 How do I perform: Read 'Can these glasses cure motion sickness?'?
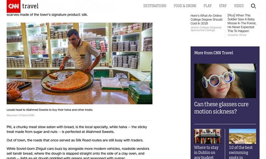click(221, 108)
